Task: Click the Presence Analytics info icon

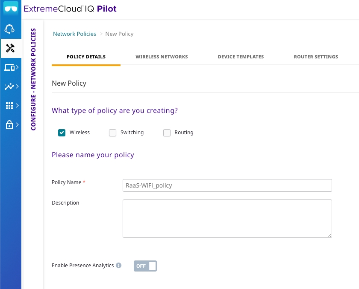Action: point(119,266)
